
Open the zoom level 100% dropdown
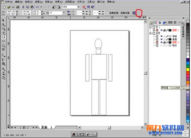point(78,7)
